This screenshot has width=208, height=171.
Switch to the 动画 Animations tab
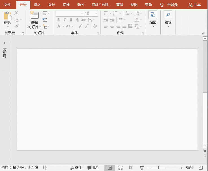tap(81, 5)
